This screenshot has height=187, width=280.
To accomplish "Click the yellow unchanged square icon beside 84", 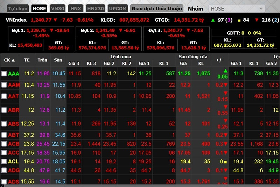I will [239, 20].
